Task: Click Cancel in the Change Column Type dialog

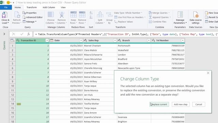Action: tap(199, 104)
